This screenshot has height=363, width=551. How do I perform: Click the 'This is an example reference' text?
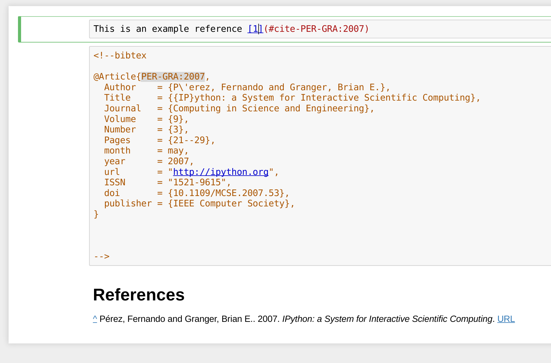pyautogui.click(x=168, y=29)
